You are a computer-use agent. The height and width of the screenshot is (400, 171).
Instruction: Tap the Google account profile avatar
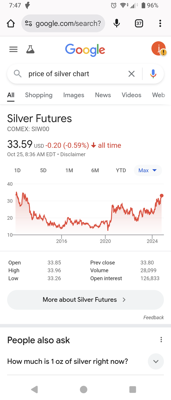coord(159,48)
